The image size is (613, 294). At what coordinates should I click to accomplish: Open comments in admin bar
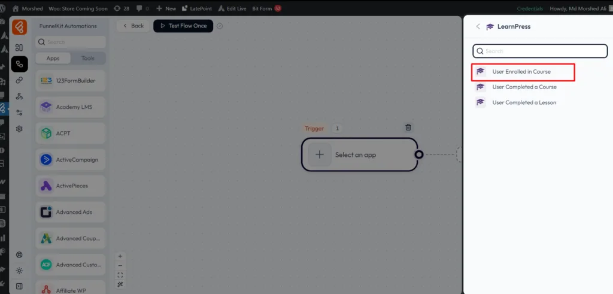[x=142, y=8]
